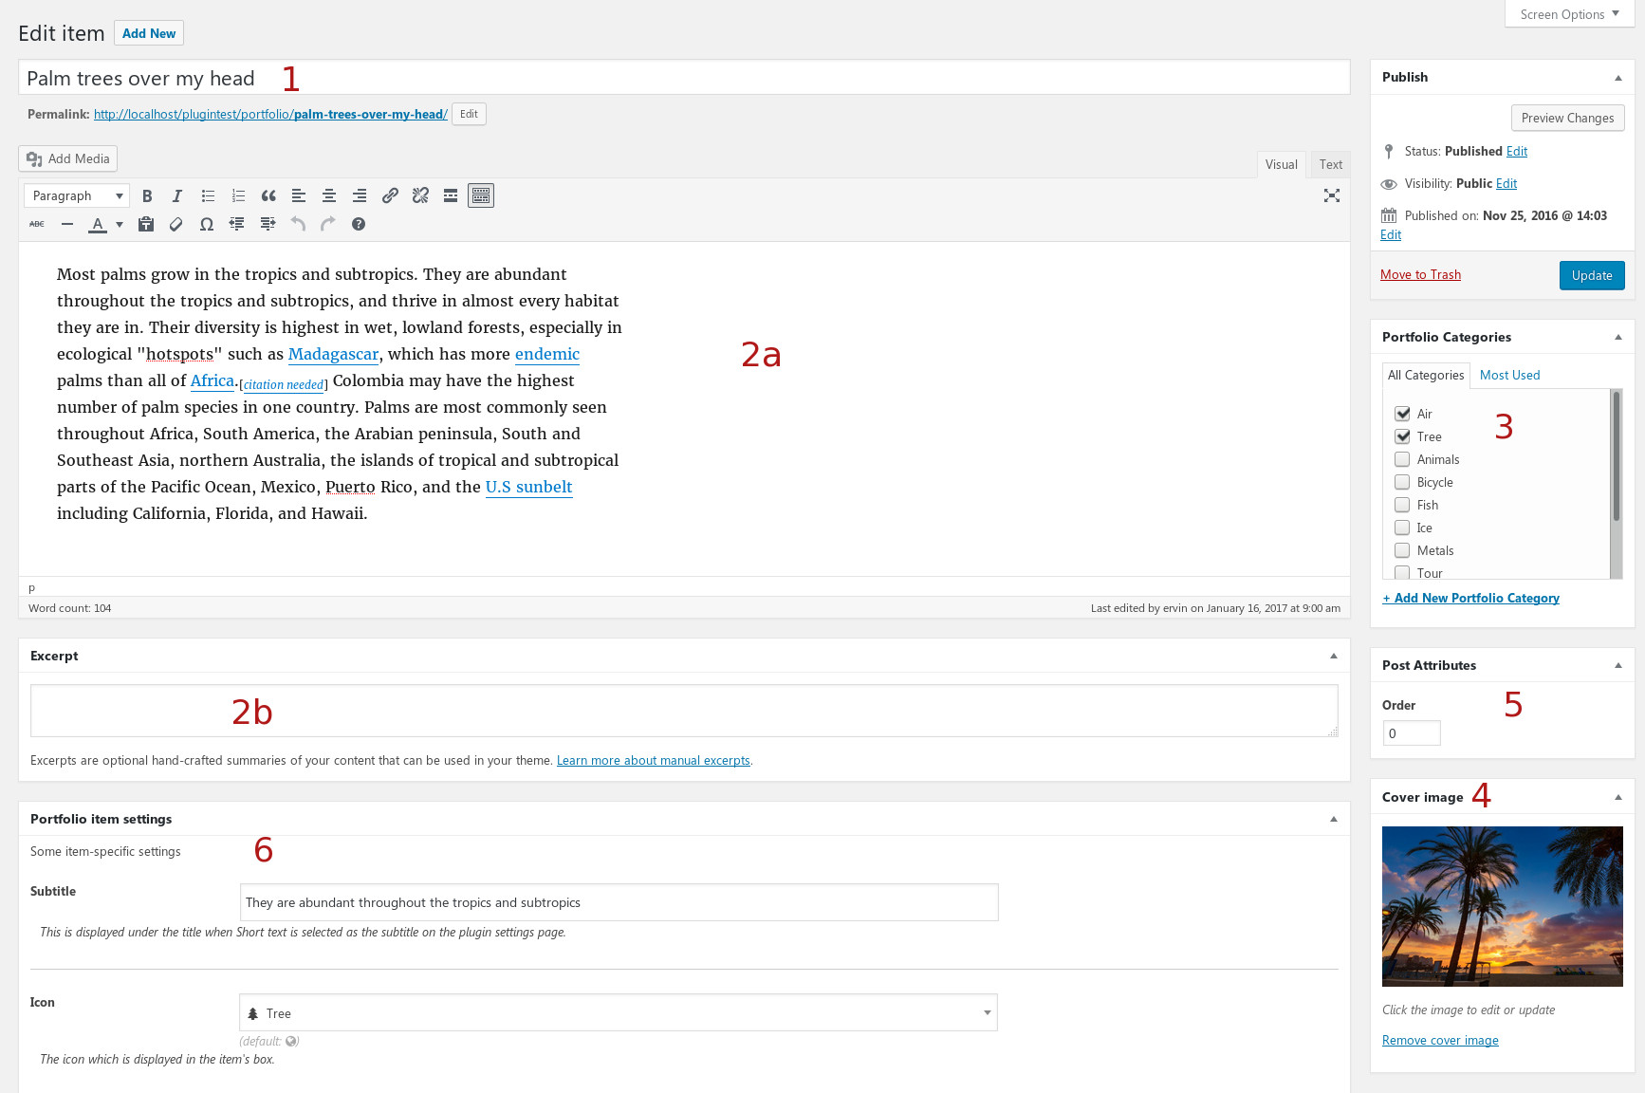The width and height of the screenshot is (1645, 1093).
Task: Apply text color to selection
Action: (x=98, y=224)
